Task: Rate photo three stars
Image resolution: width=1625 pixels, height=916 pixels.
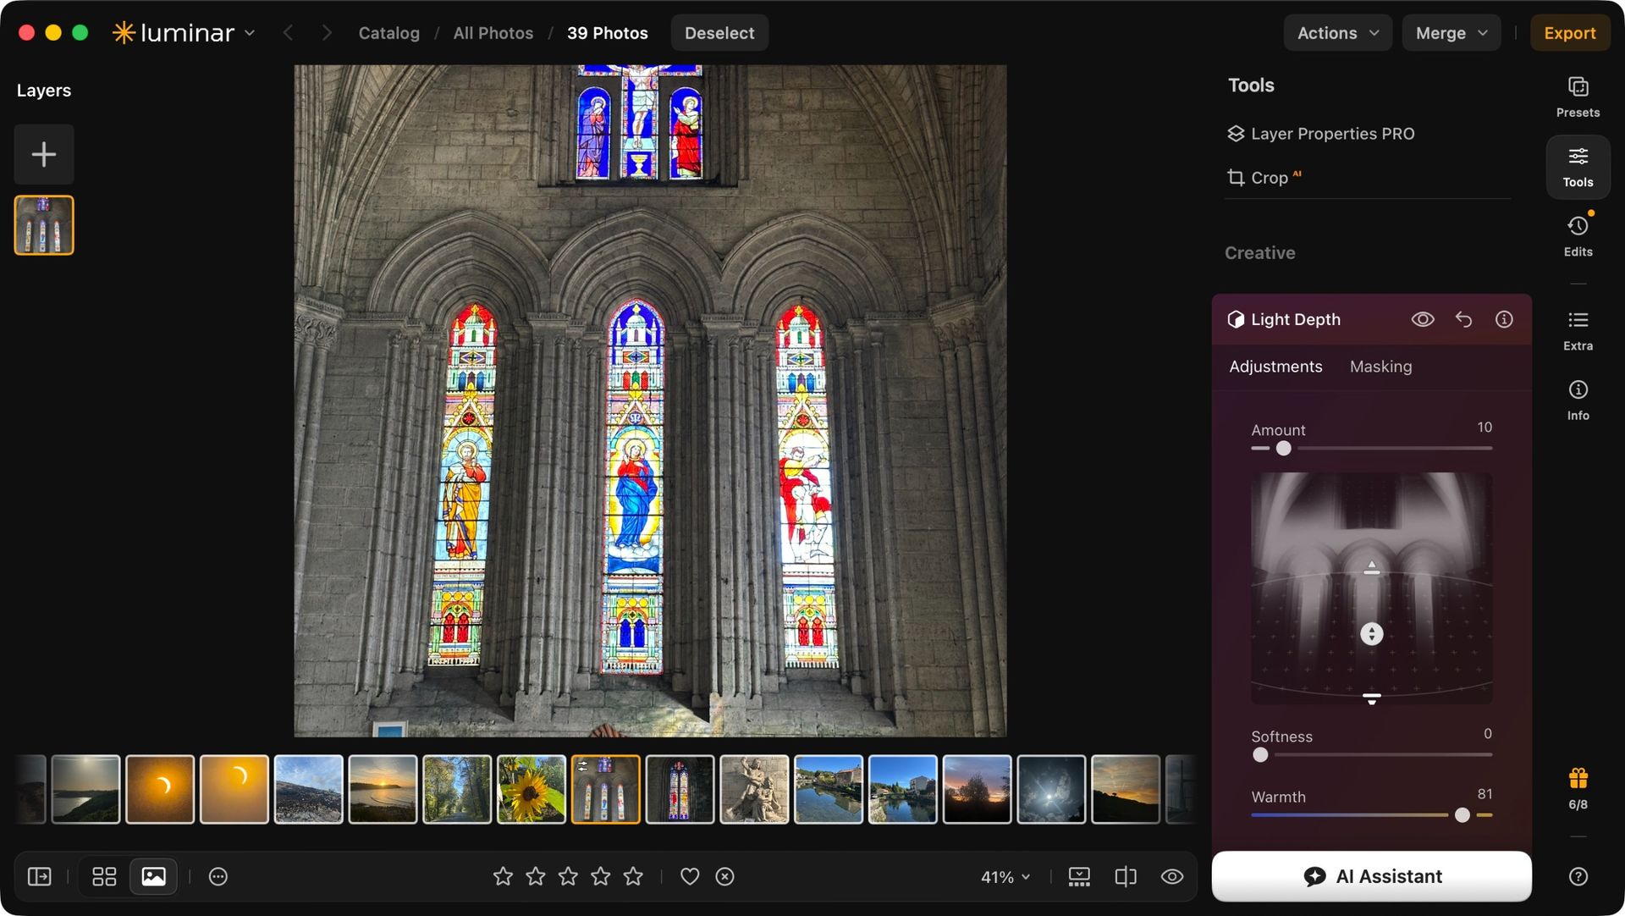Action: [x=568, y=876]
